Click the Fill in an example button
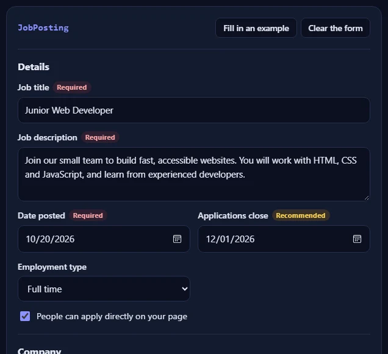Screen dimensions: 388x354 pyautogui.click(x=256, y=28)
